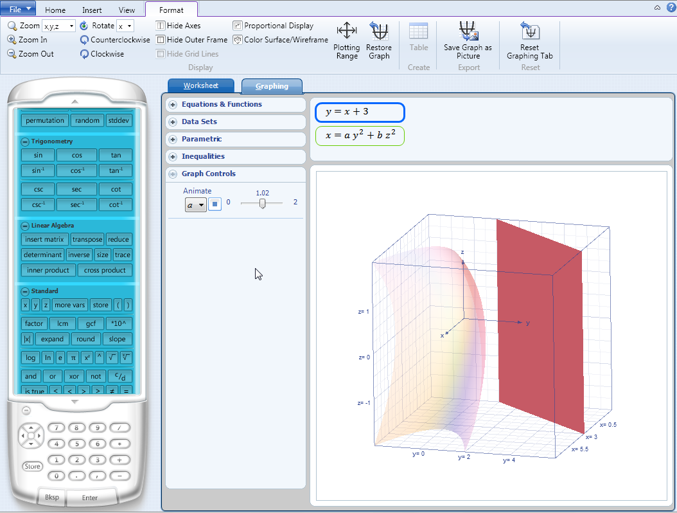The width and height of the screenshot is (677, 513).
Task: Click the cross product button
Action: point(105,270)
